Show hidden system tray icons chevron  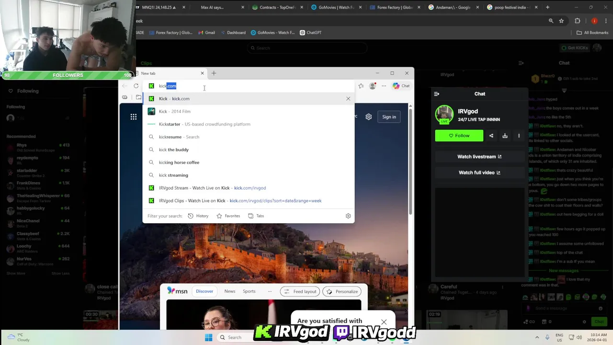537,337
